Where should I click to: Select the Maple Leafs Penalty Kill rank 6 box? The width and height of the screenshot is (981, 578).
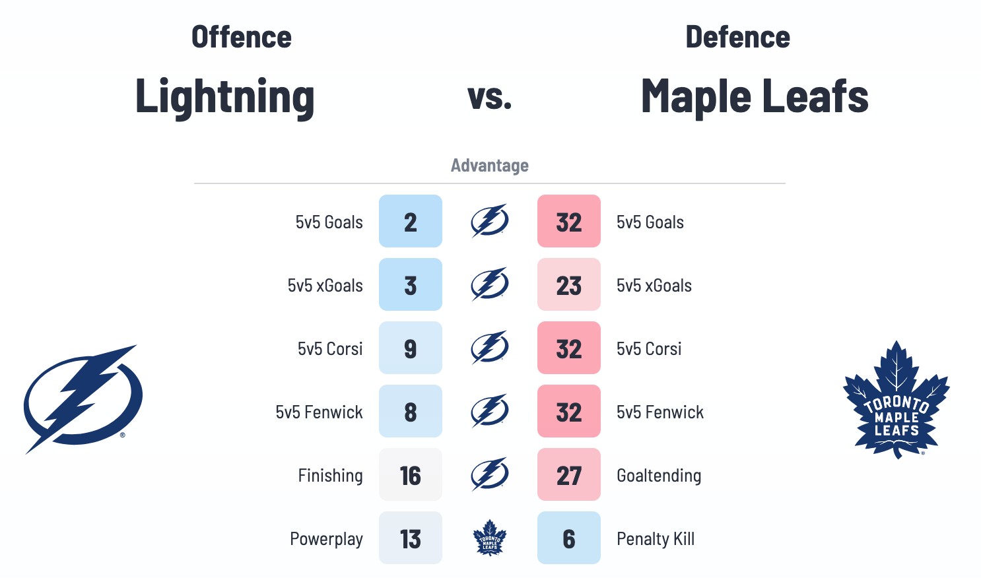(568, 538)
